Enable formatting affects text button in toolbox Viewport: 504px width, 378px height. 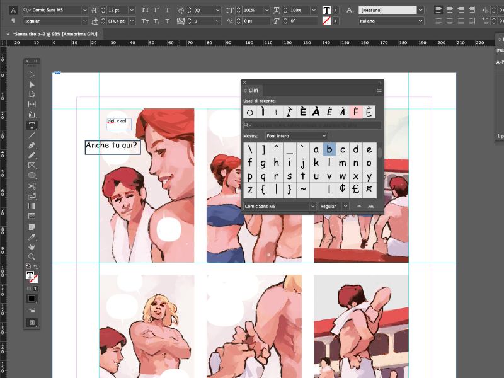tap(35, 288)
